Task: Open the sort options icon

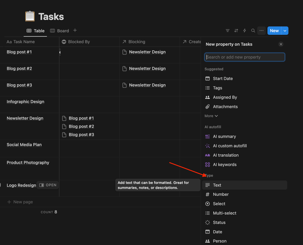Action: tap(236, 31)
